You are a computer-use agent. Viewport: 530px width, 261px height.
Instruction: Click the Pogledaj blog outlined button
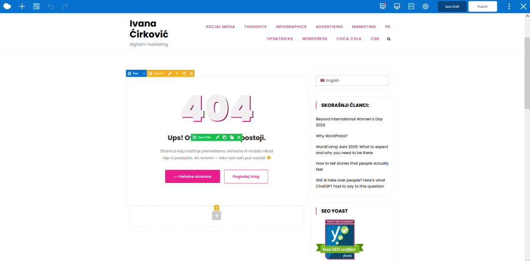[246, 176]
